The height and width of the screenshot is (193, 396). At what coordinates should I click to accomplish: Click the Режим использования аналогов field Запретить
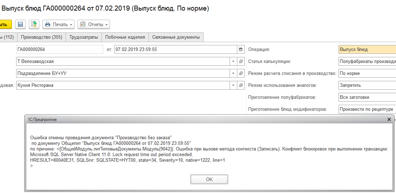(367, 85)
